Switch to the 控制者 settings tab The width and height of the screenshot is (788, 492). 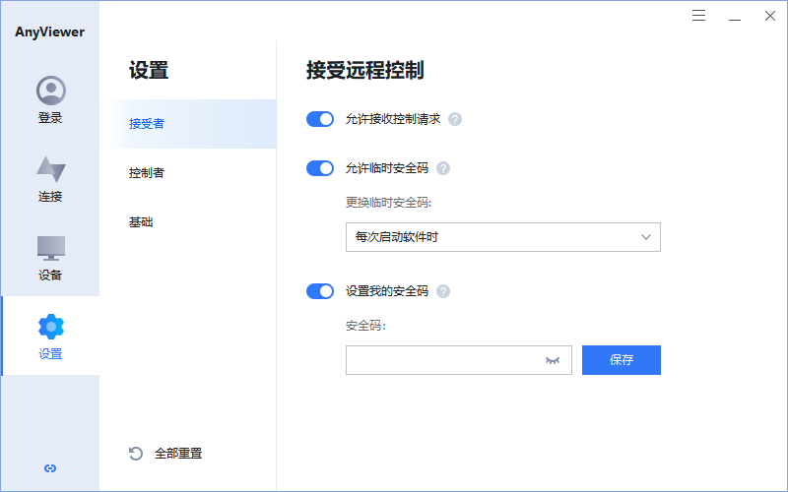tap(147, 173)
